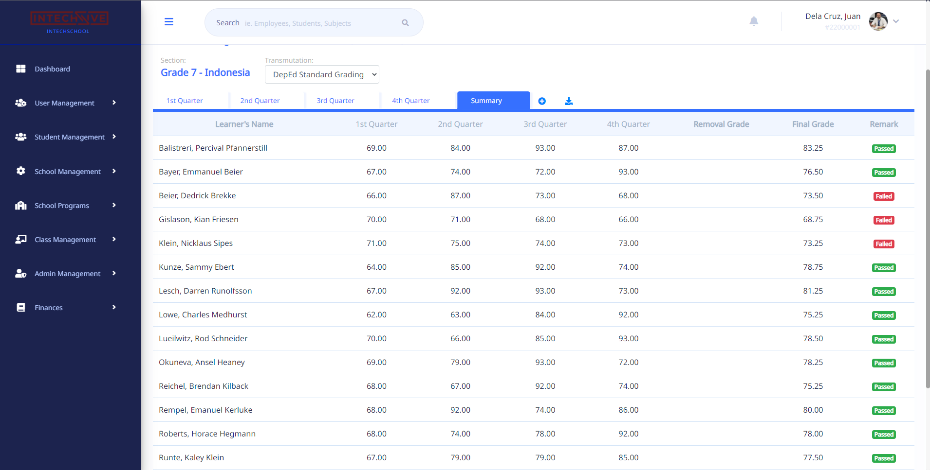Click the Grade 7 - Indonesia section link

[205, 72]
